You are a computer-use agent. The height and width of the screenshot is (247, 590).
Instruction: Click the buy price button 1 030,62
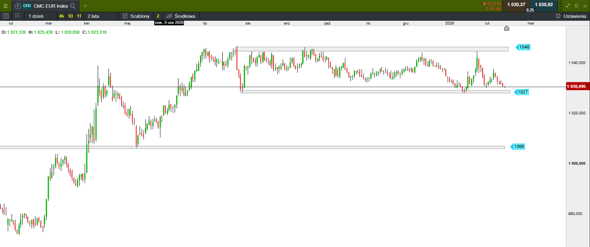pyautogui.click(x=544, y=5)
